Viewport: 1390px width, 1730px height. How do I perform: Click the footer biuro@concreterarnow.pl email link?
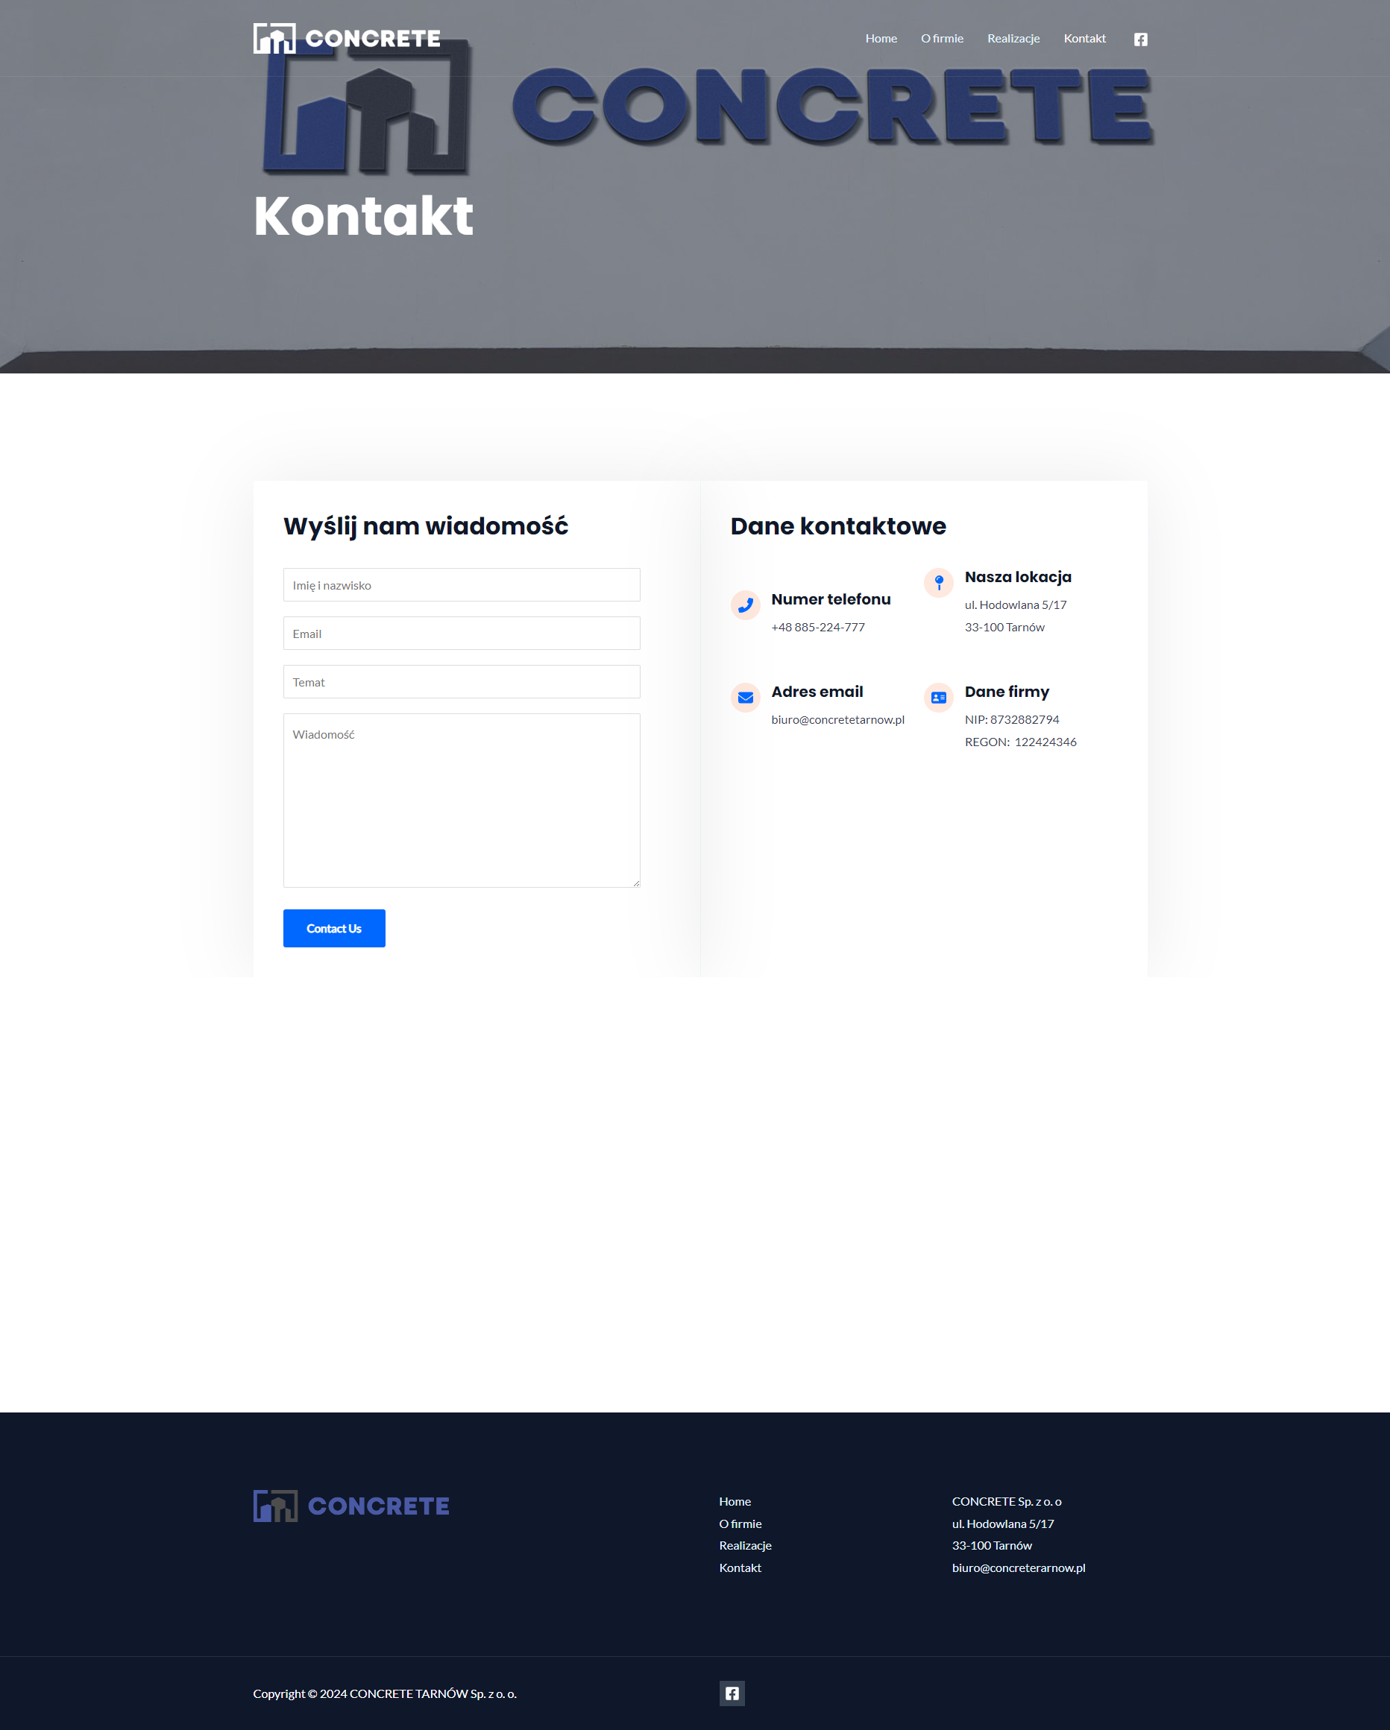[1018, 1568]
